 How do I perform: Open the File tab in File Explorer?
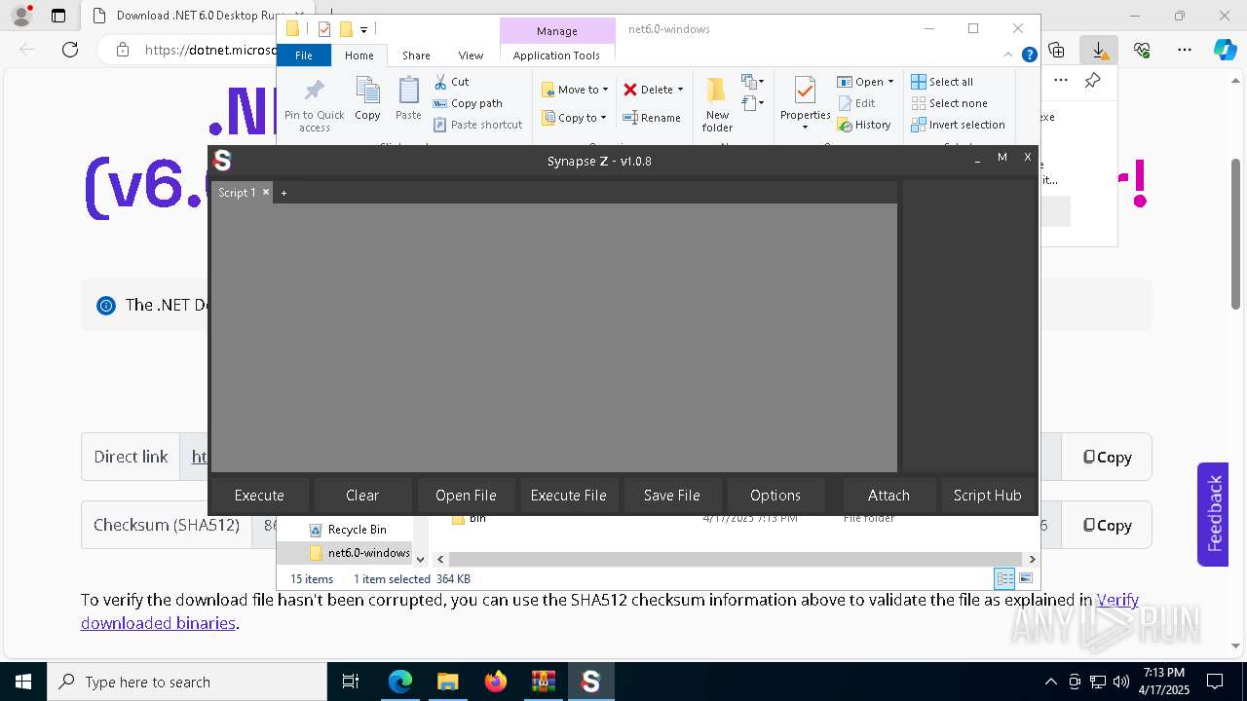coord(304,55)
